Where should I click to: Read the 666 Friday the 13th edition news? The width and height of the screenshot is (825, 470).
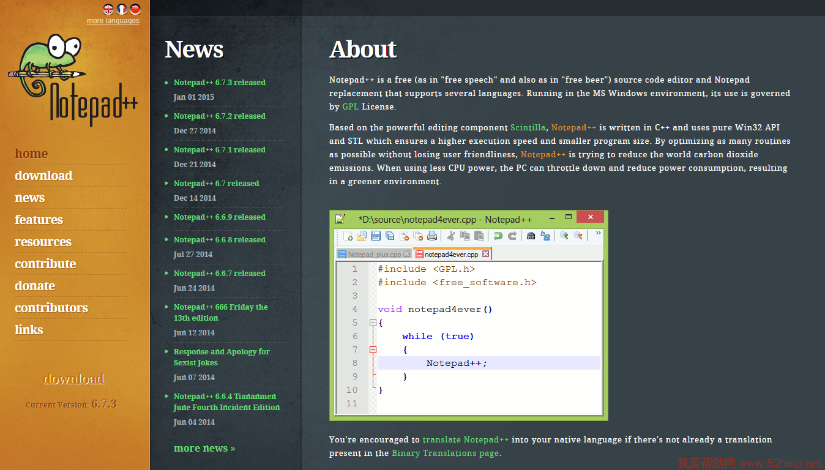221,313
